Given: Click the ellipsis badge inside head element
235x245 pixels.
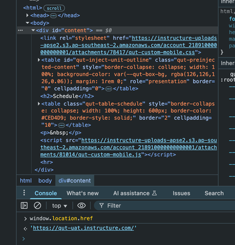Looking at the screenshot, I should click(53, 16).
